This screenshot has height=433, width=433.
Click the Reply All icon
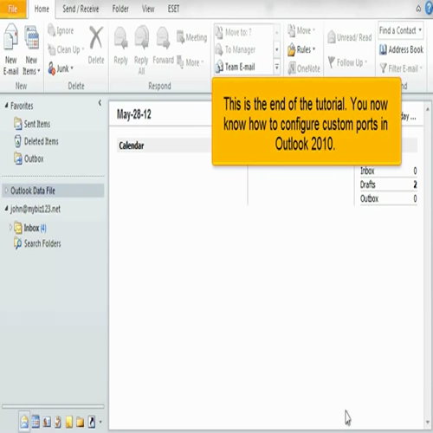pyautogui.click(x=141, y=37)
